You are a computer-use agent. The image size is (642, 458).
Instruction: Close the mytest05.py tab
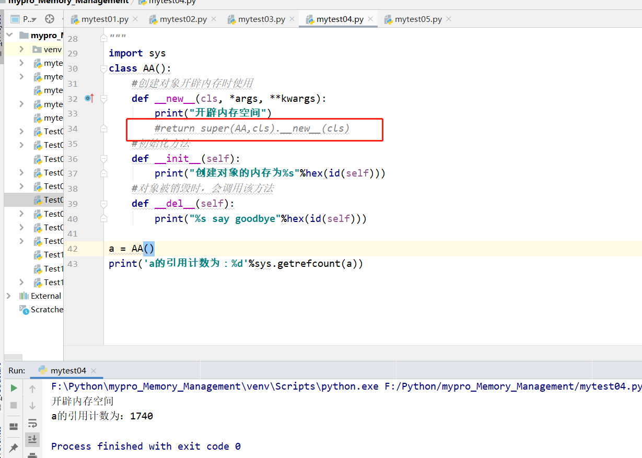coord(448,19)
